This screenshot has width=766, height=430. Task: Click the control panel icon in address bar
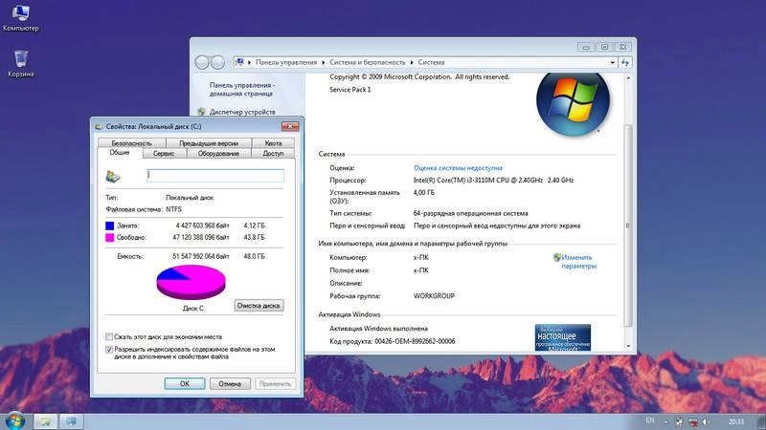239,62
